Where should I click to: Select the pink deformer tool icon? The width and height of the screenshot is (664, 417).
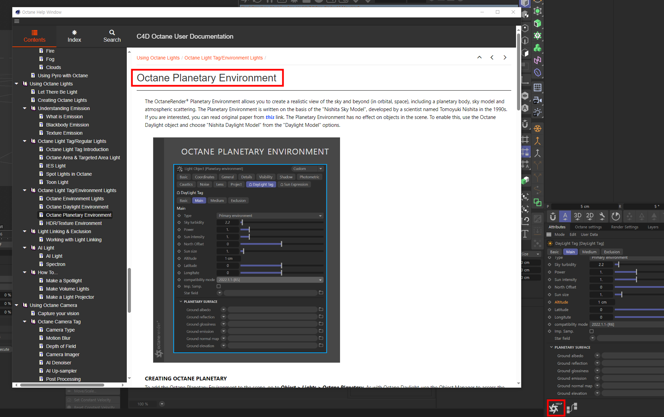pos(538,60)
